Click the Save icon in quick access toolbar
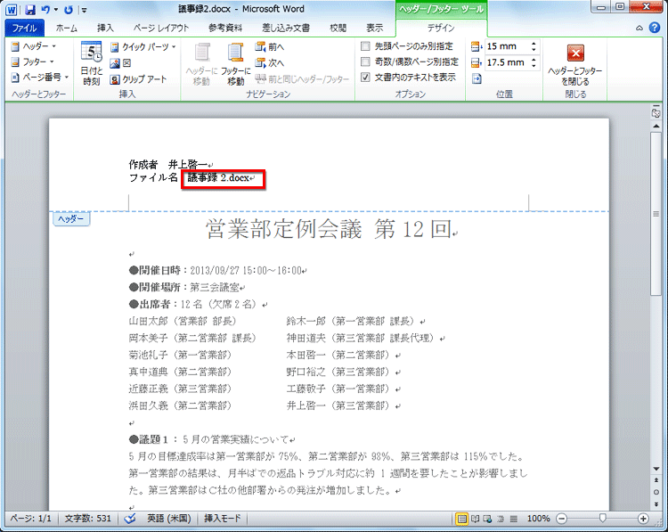Image resolution: width=668 pixels, height=532 pixels. coord(29,10)
